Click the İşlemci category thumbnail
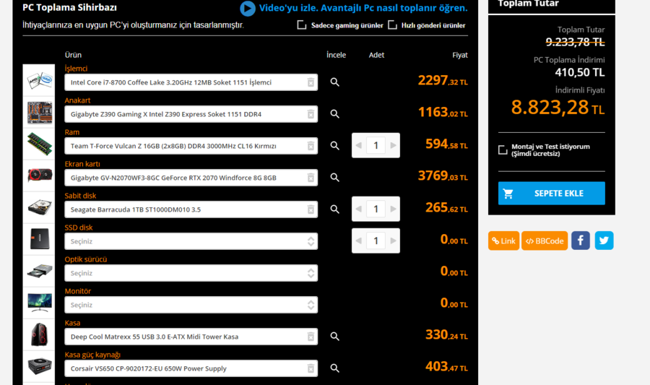This screenshot has width=650, height=385. (38, 80)
